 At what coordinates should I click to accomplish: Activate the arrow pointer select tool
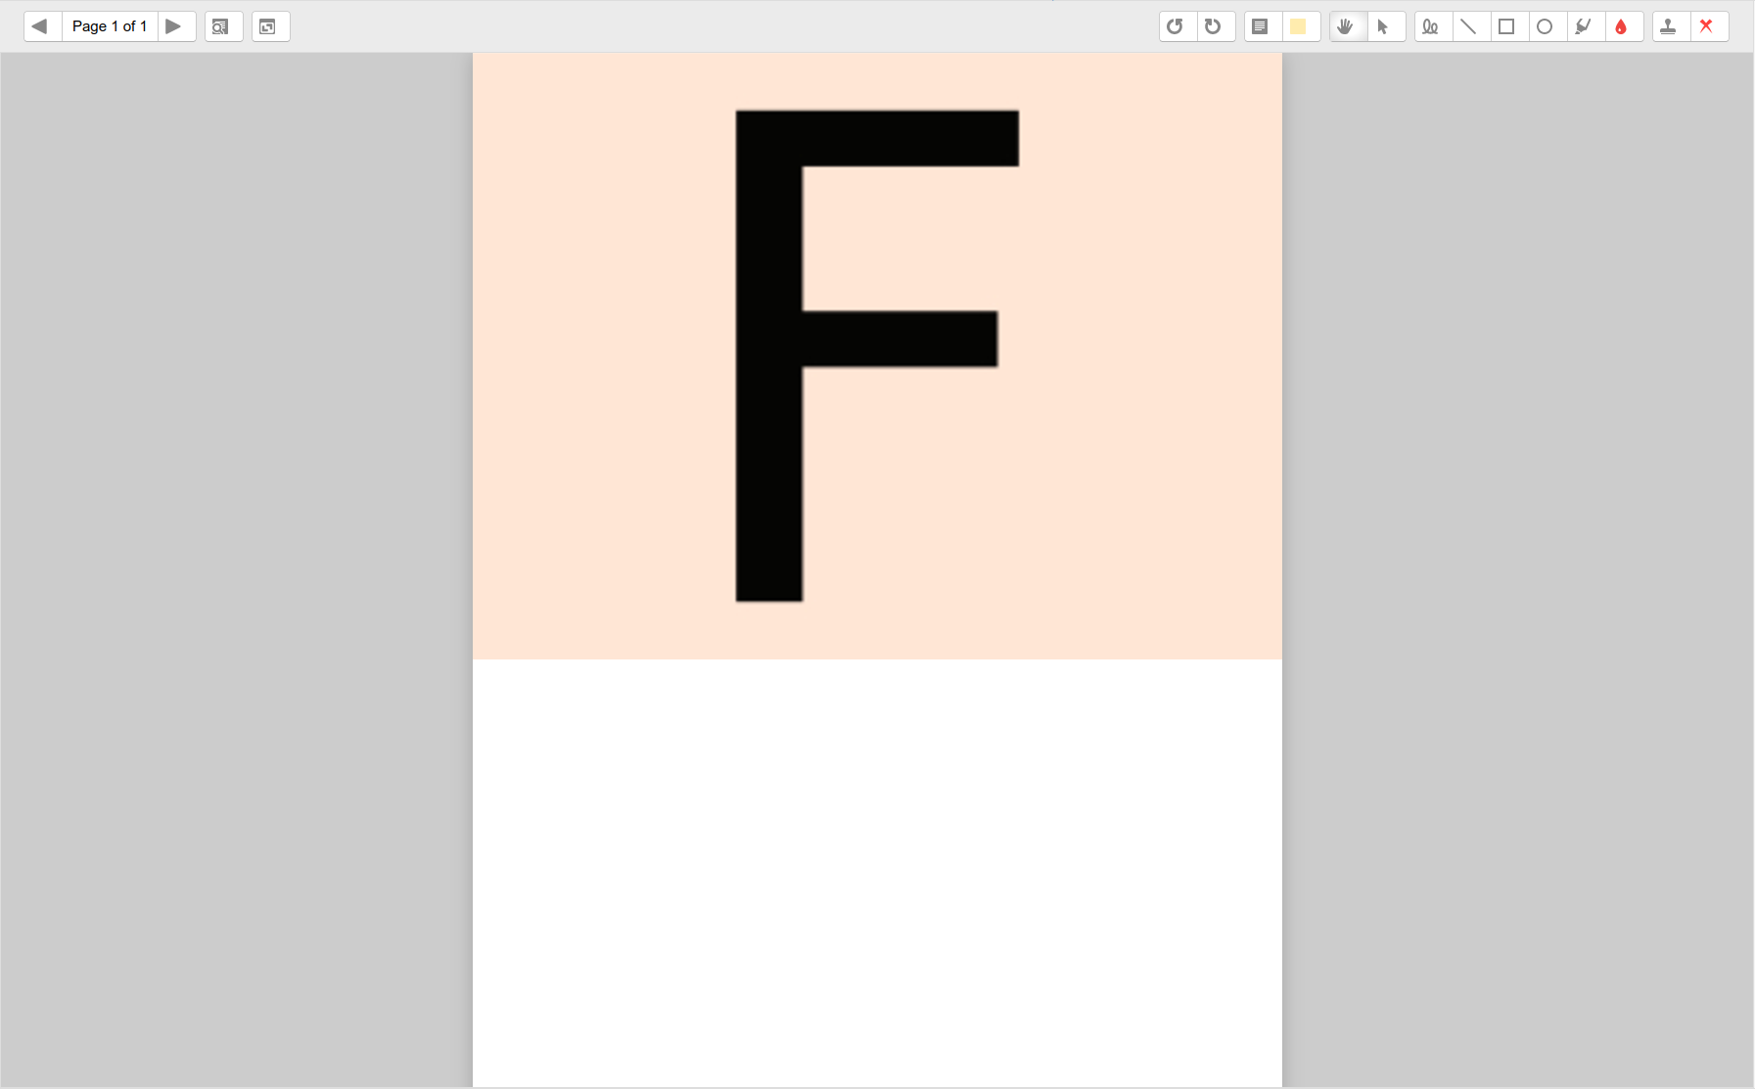pyautogui.click(x=1386, y=26)
